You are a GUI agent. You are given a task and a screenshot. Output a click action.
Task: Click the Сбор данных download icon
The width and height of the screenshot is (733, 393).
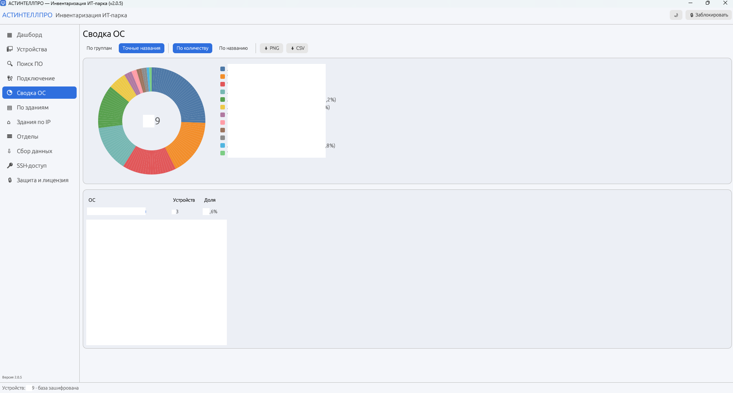point(10,151)
